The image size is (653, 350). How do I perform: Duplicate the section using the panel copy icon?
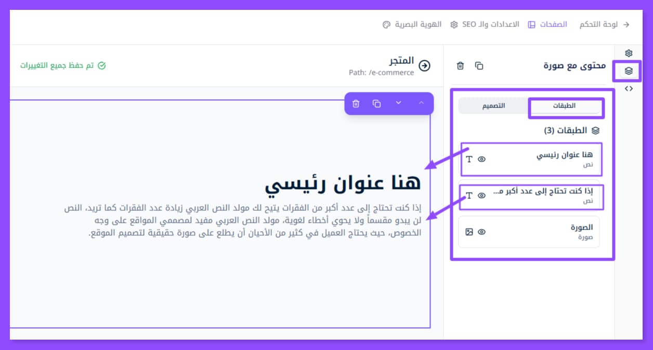(479, 65)
